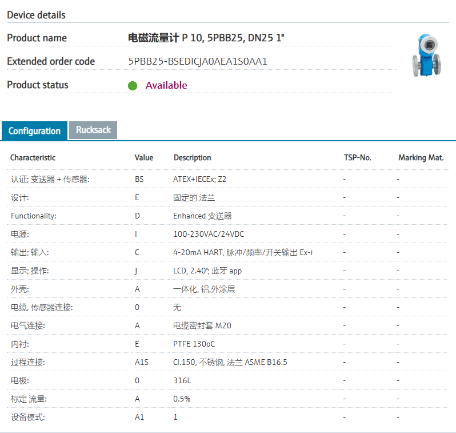Click the Marking Mat. column header
This screenshot has width=456, height=433.
point(421,157)
